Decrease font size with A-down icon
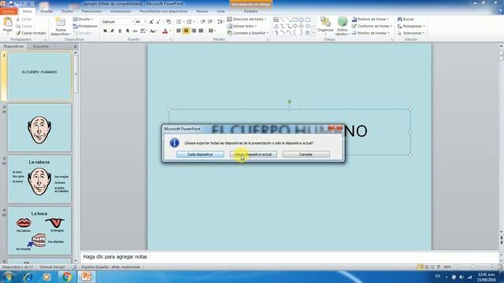The image size is (504, 283). pyautogui.click(x=158, y=22)
